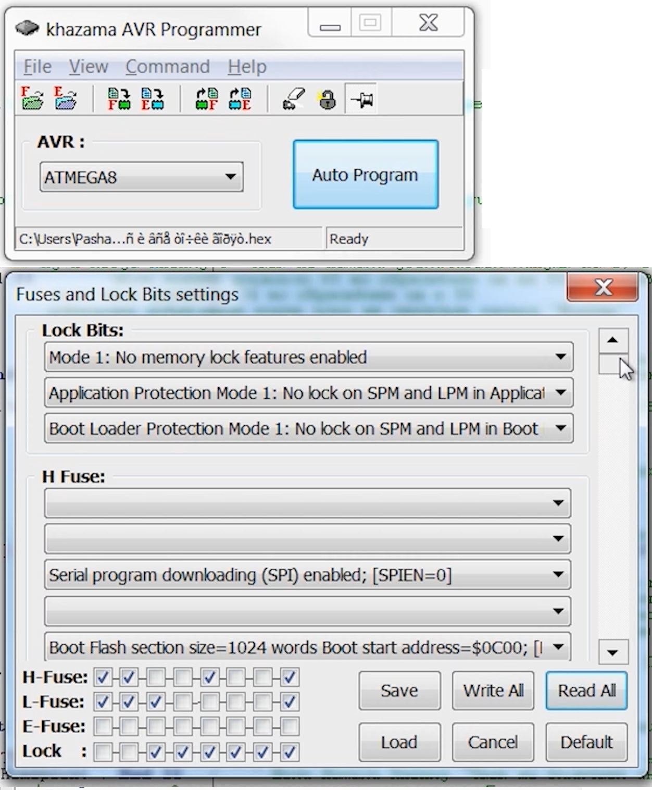652x790 pixels.
Task: Open the Command menu
Action: 168,67
